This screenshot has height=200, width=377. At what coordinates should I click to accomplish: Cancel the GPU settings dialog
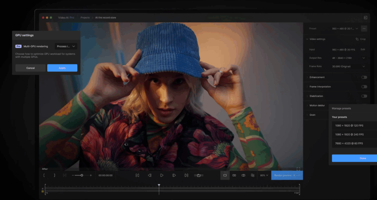pos(31,68)
